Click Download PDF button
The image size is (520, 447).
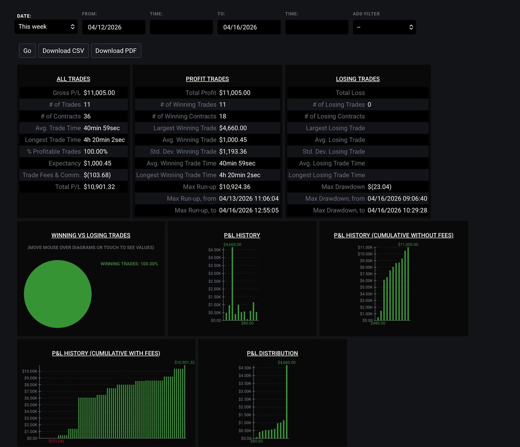click(x=116, y=51)
